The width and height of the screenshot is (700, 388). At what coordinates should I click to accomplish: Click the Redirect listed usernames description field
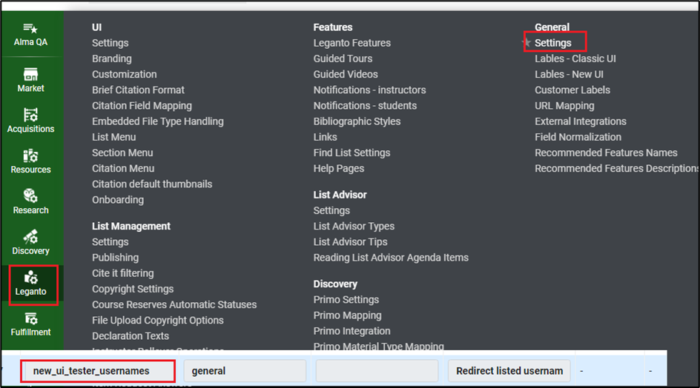pyautogui.click(x=509, y=371)
